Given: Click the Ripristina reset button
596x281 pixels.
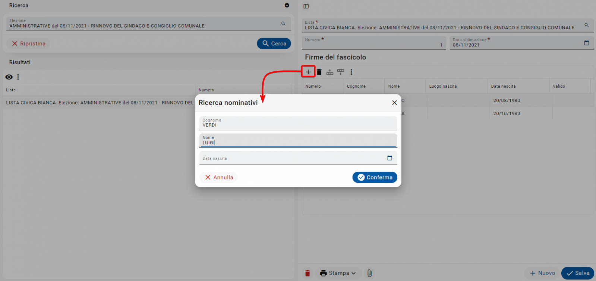Looking at the screenshot, I should tap(29, 43).
